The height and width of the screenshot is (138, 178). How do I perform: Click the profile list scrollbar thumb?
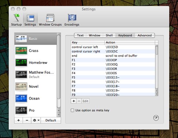(x=59, y=67)
